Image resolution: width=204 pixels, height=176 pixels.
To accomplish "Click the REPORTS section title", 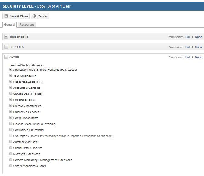I will pyautogui.click(x=17, y=47).
